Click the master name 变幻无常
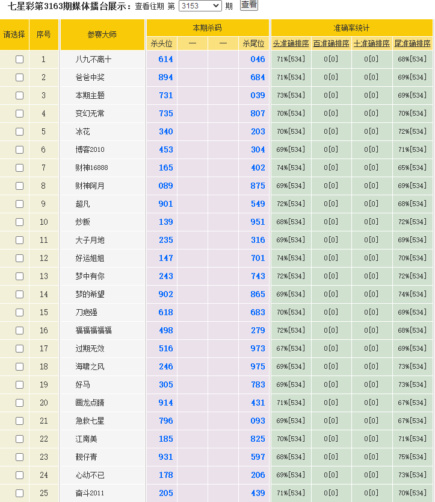The width and height of the screenshot is (435, 502). point(90,114)
